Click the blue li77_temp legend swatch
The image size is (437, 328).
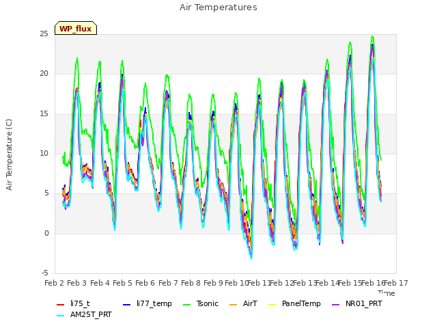click(x=127, y=305)
